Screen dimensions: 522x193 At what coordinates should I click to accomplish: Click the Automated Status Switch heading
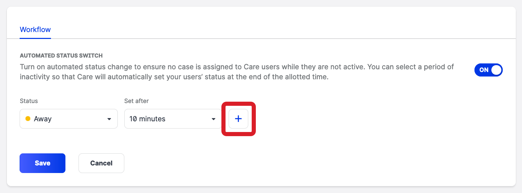[x=61, y=55]
